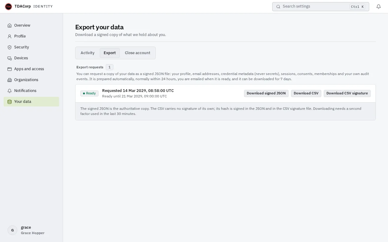
Task: Click the search magnifier icon
Action: pyautogui.click(x=278, y=7)
